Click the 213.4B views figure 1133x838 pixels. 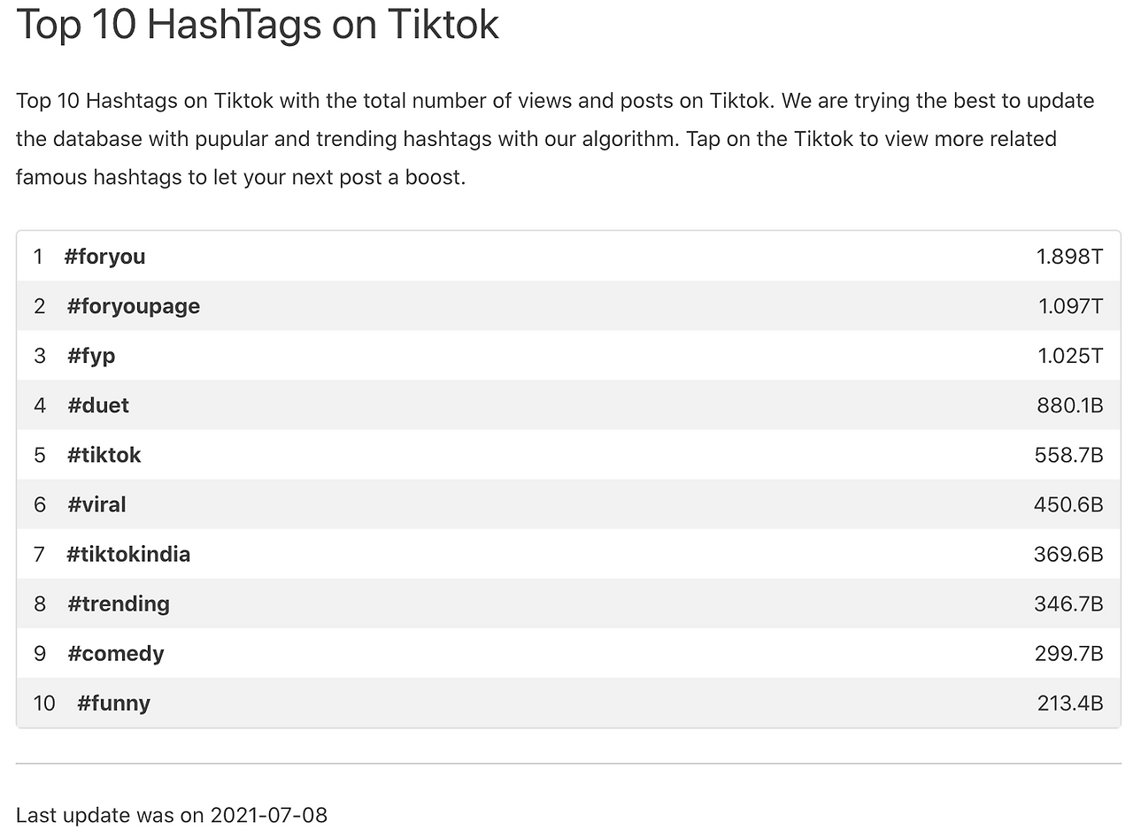1070,703
